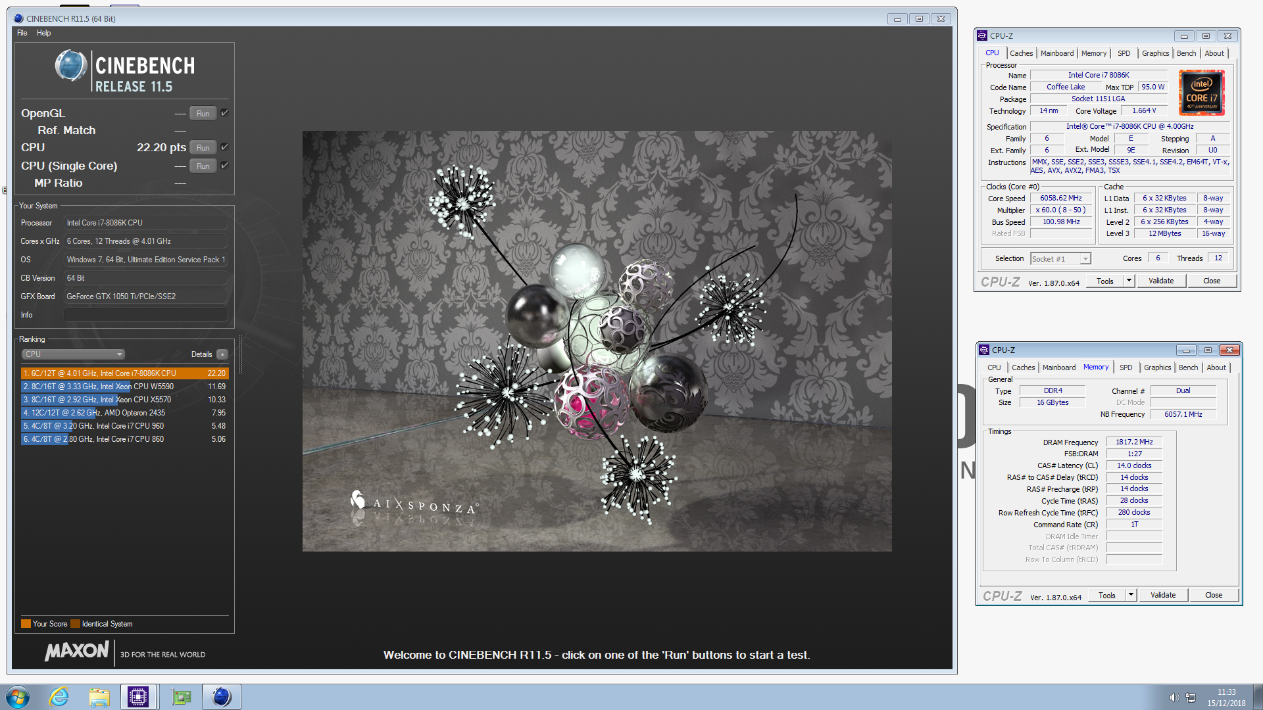This screenshot has height=710, width=1263.
Task: Open Memory tab in upper CPU-Z
Action: (1094, 53)
